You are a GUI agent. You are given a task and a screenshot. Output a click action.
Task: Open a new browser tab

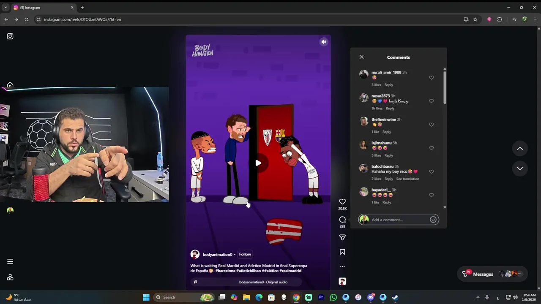click(82, 8)
